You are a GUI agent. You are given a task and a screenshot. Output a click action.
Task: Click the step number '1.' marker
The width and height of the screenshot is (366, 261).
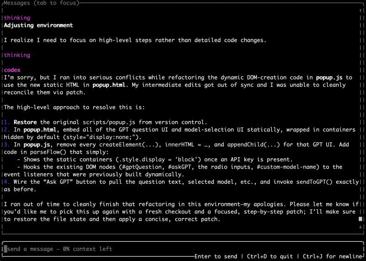(7, 122)
